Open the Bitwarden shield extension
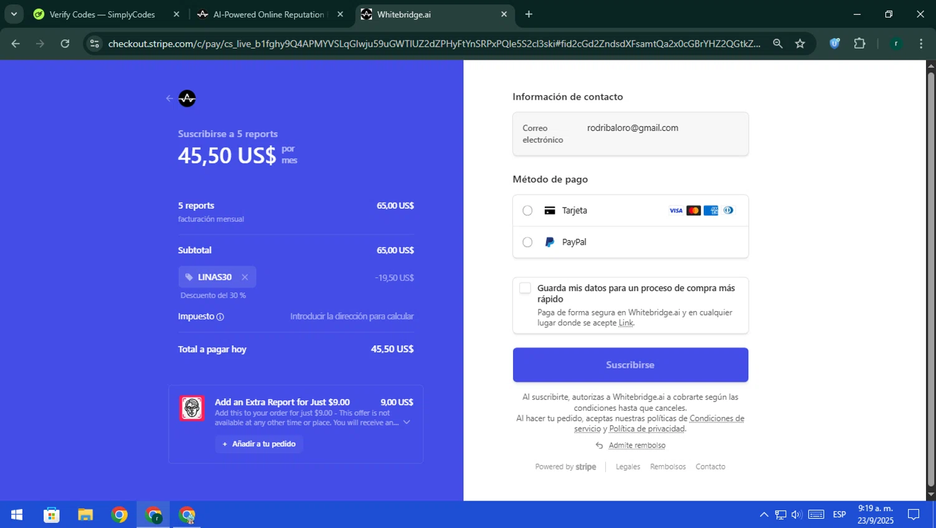This screenshot has height=528, width=936. coord(834,44)
